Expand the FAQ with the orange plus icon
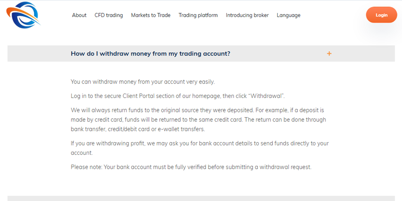 pyautogui.click(x=329, y=54)
